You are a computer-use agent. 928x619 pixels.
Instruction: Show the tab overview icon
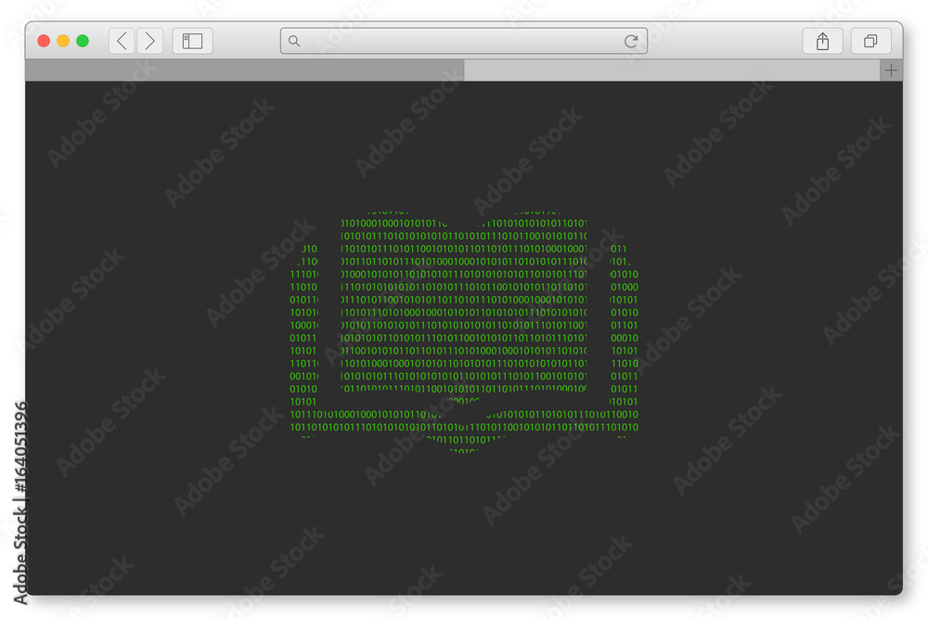pyautogui.click(x=870, y=41)
